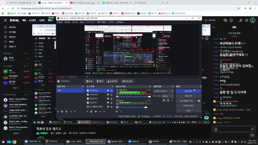
Task: Add a new source with plus icon
Action: [x=87, y=111]
